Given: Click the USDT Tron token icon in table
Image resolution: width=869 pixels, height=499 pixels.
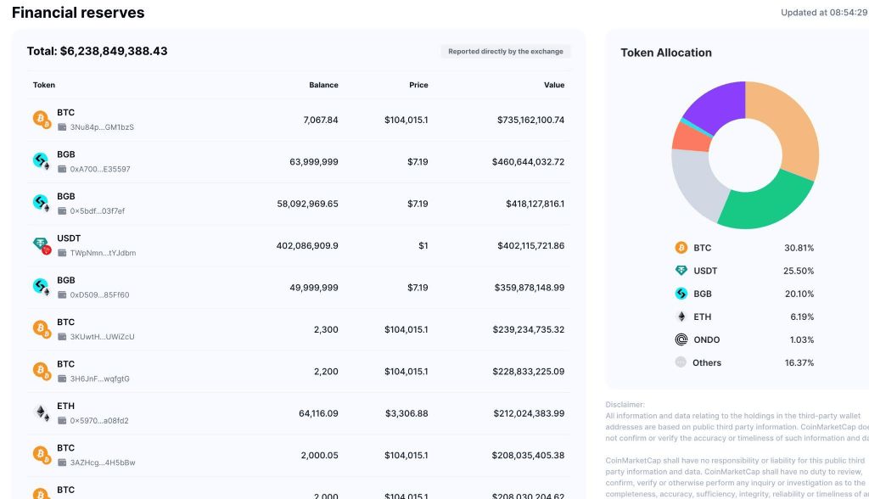Looking at the screenshot, I should pyautogui.click(x=42, y=245).
